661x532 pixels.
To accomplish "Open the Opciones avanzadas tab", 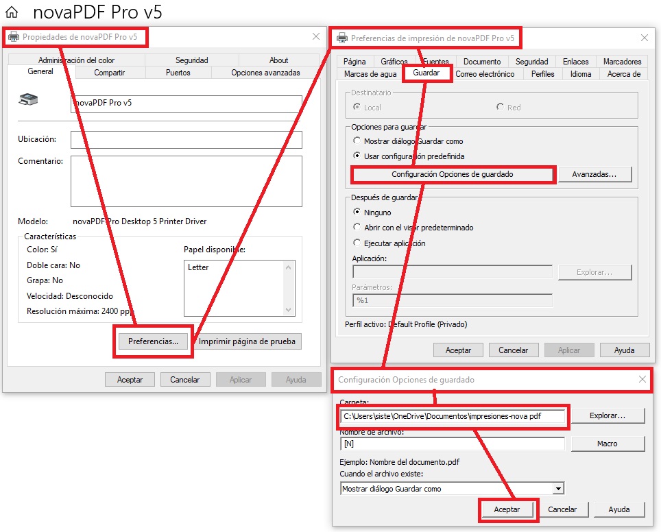I will point(265,73).
